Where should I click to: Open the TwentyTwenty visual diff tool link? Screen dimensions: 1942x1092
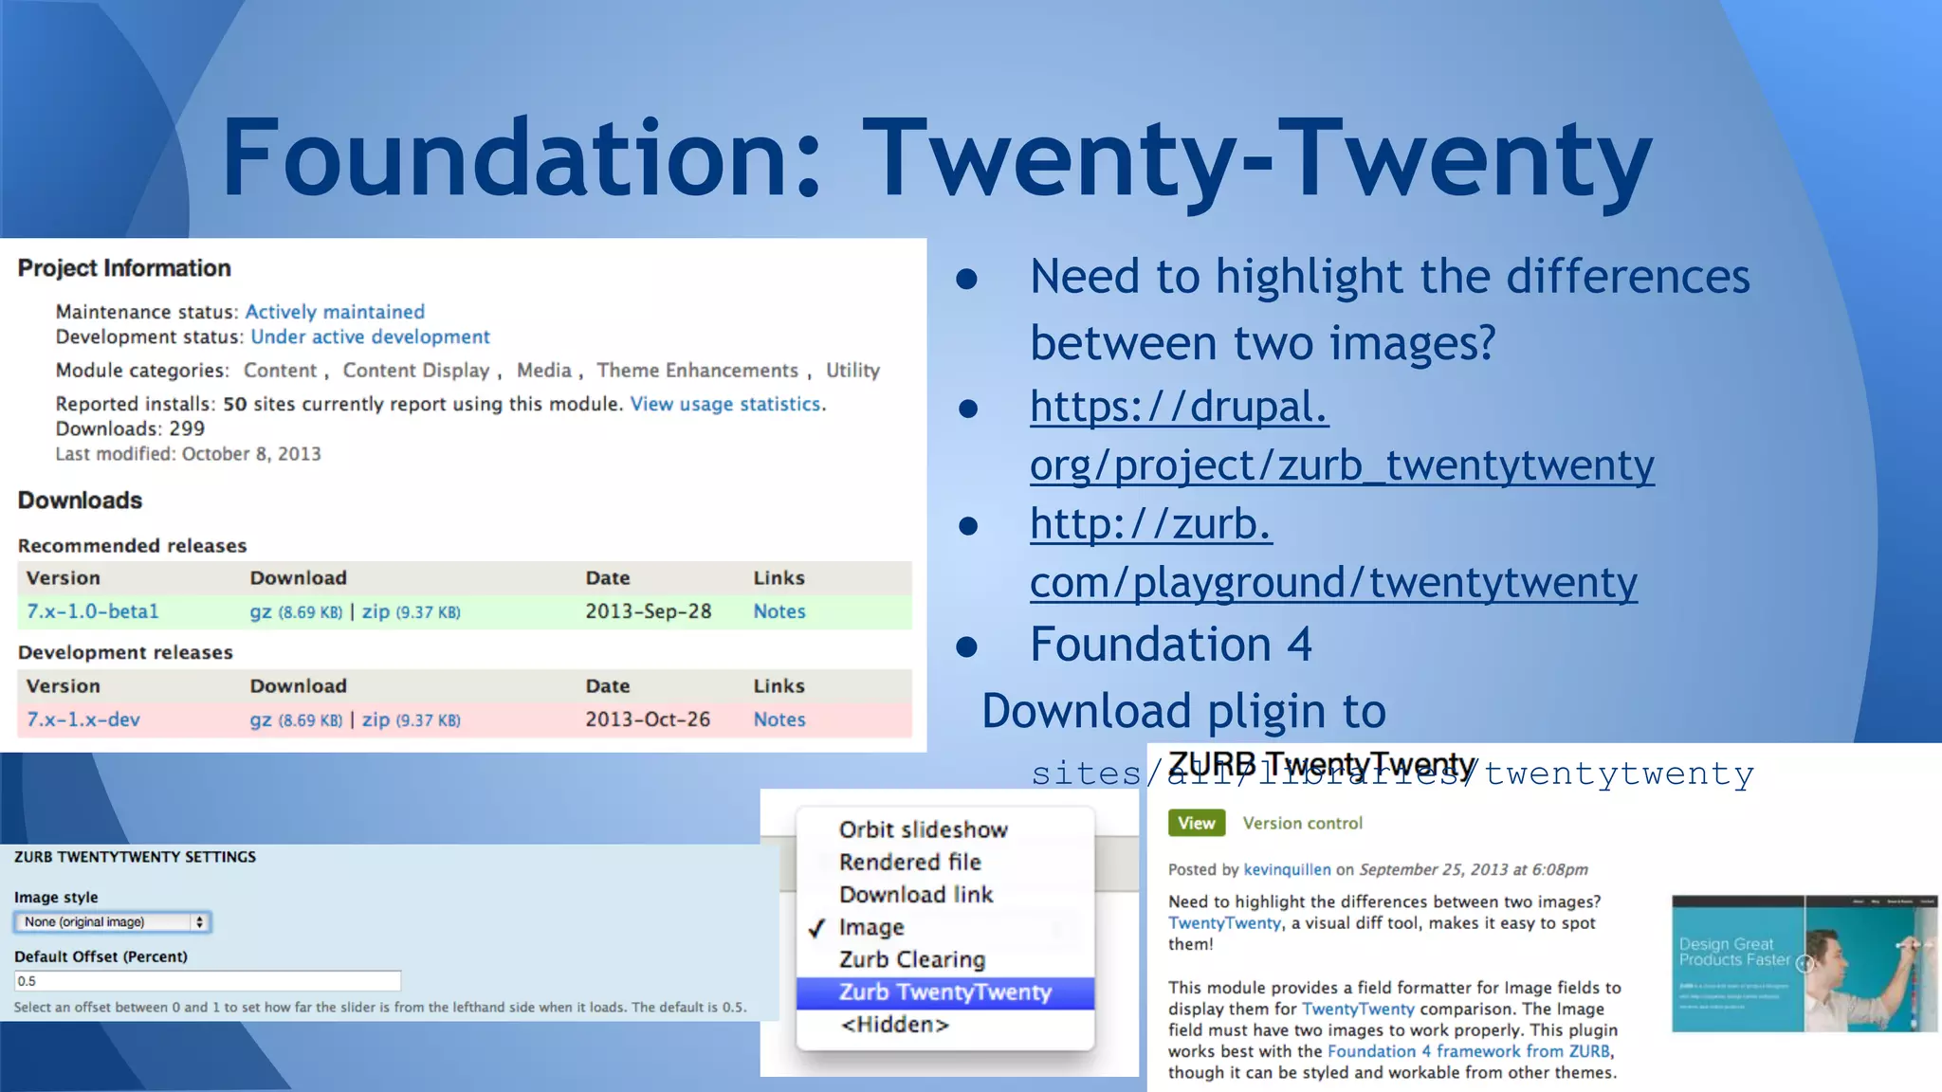coord(1224,923)
